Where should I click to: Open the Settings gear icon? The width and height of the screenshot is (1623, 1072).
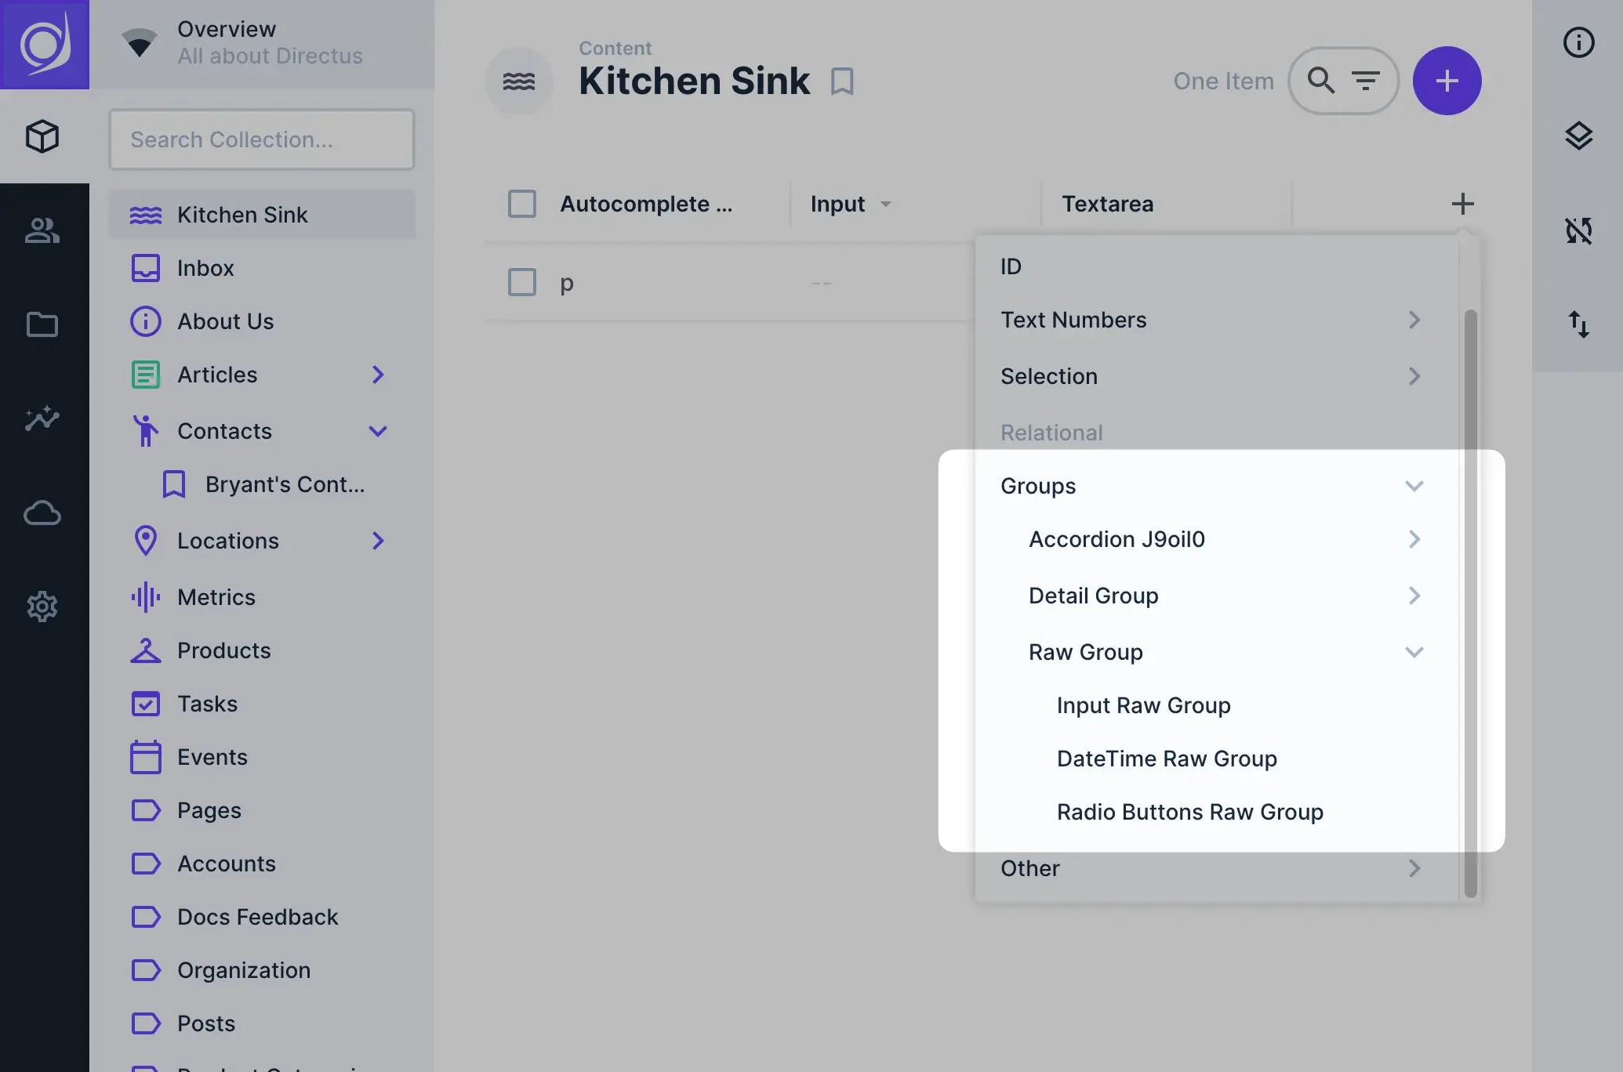point(43,607)
